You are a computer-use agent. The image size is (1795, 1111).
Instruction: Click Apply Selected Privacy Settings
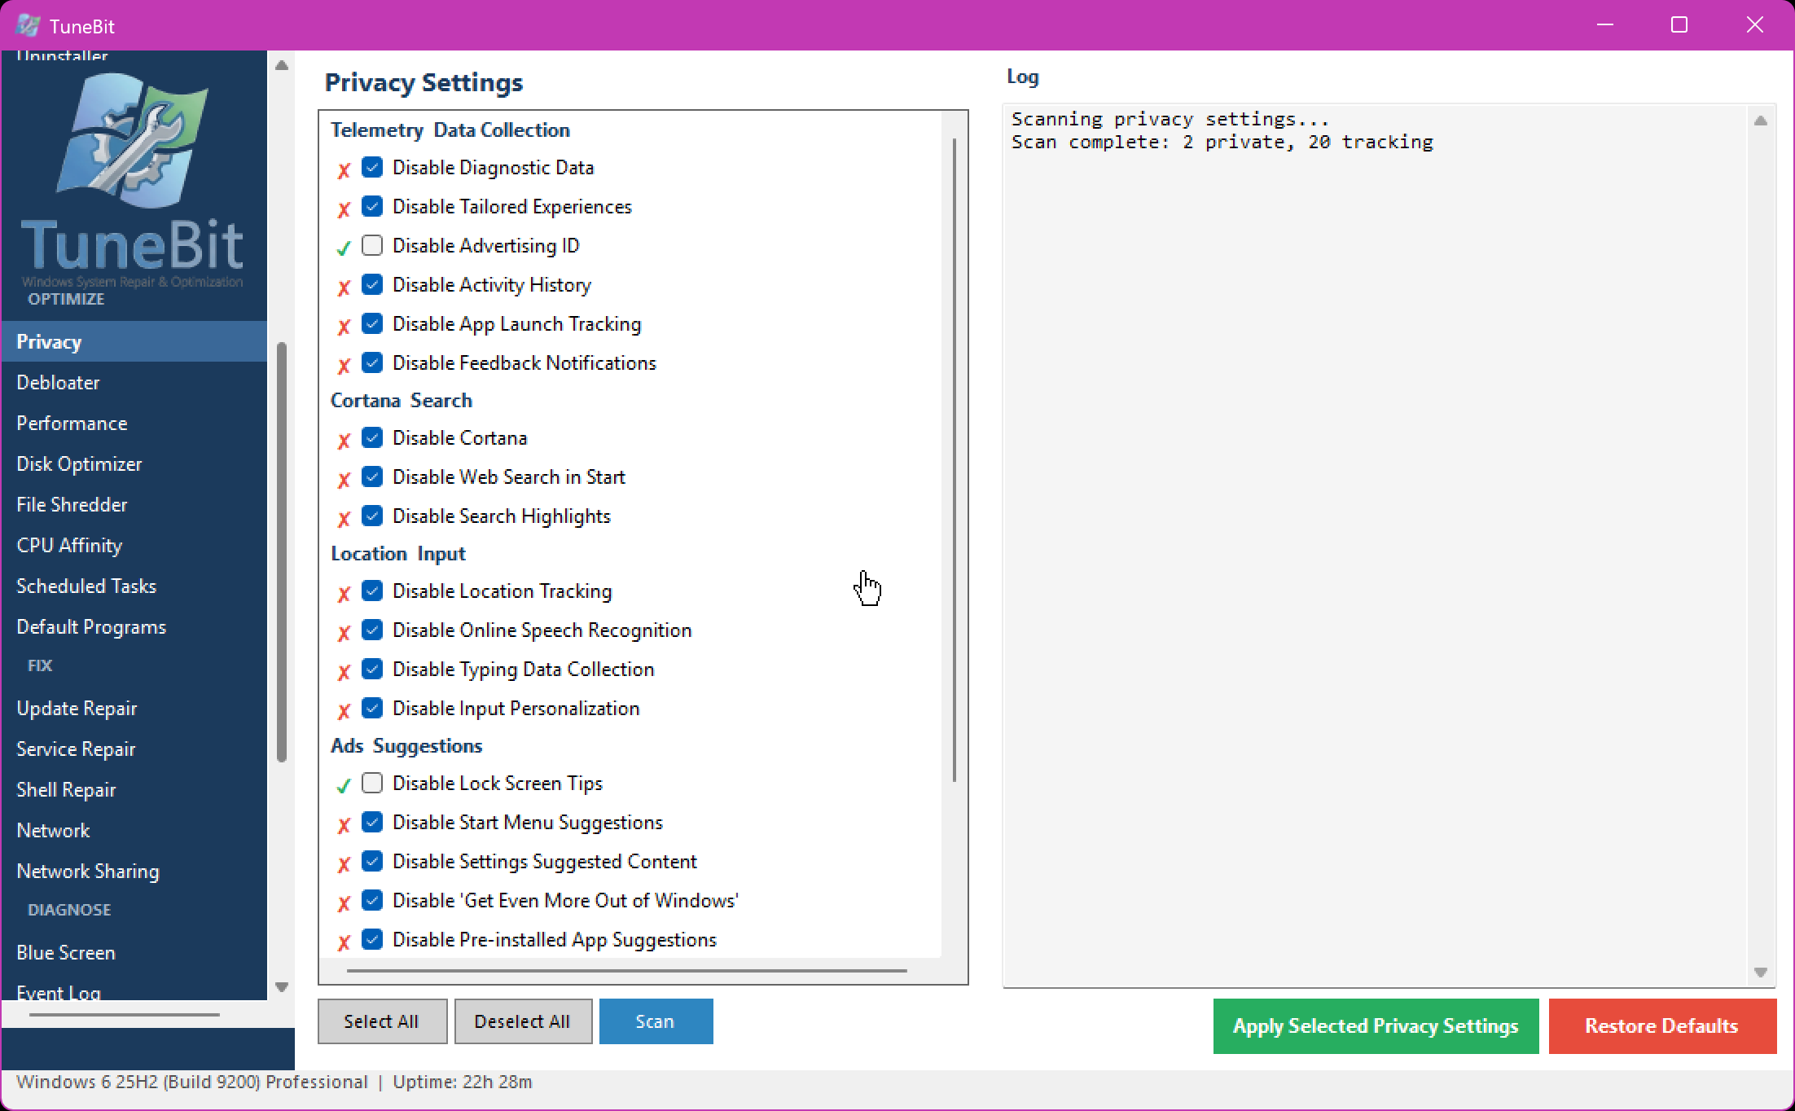coord(1376,1026)
